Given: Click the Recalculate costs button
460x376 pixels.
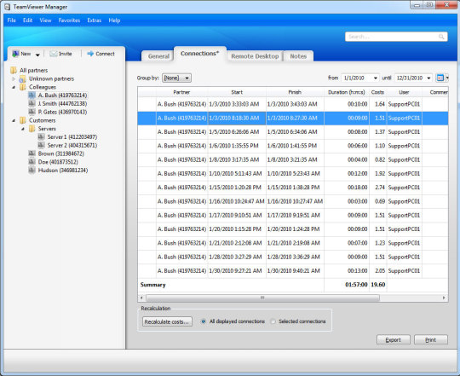Looking at the screenshot, I should pyautogui.click(x=167, y=321).
